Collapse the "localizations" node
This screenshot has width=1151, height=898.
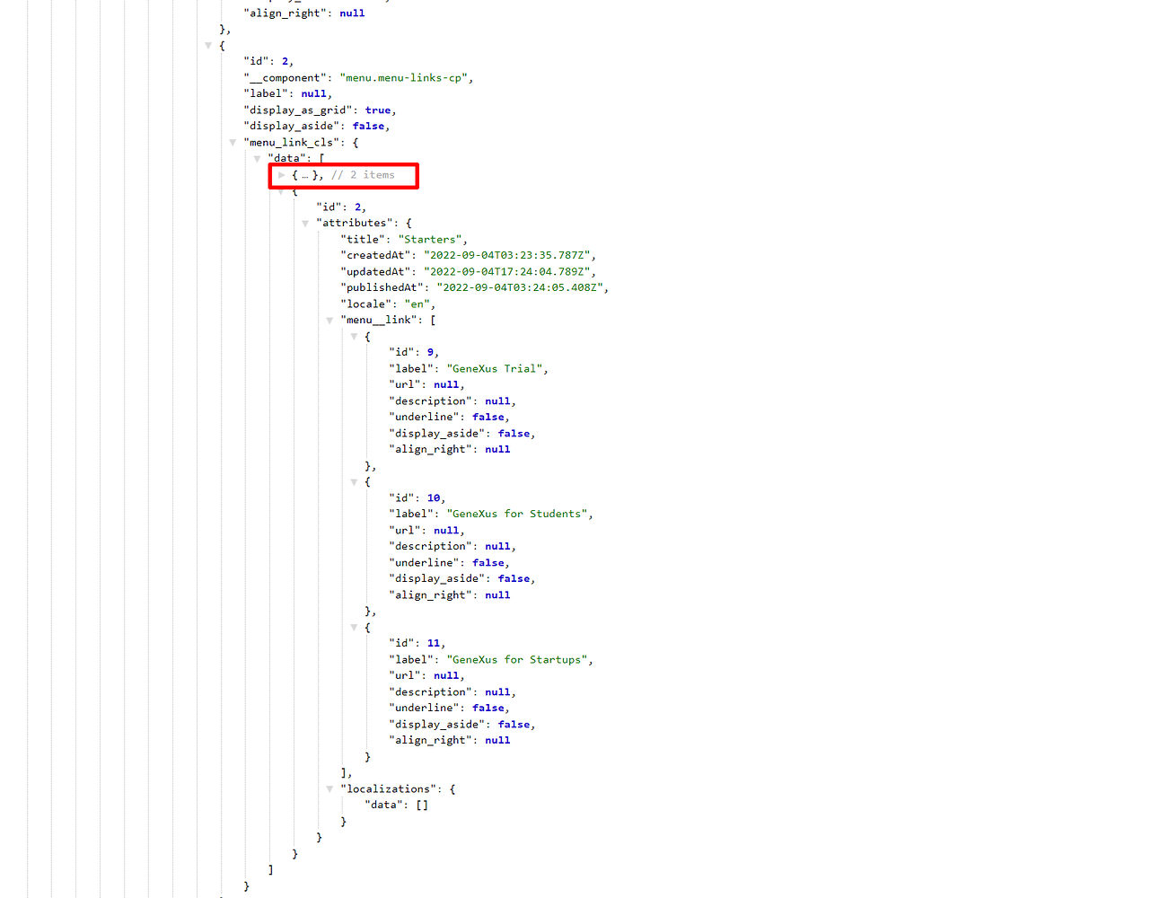click(x=329, y=788)
